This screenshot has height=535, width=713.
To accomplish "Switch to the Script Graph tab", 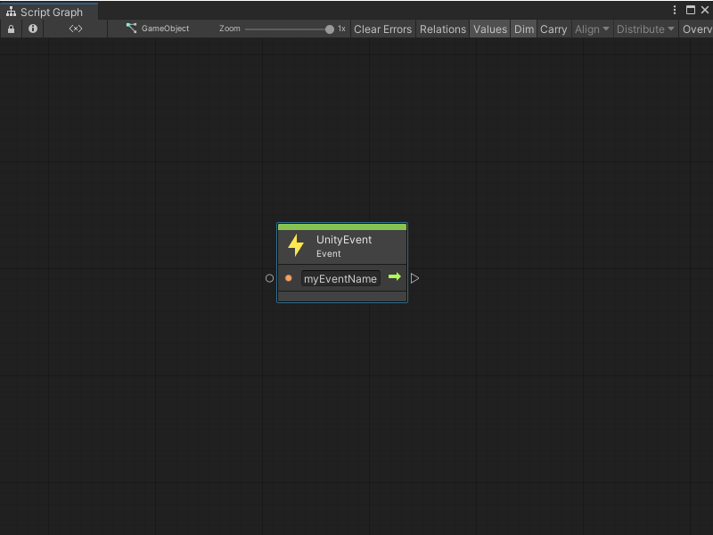I will point(49,12).
